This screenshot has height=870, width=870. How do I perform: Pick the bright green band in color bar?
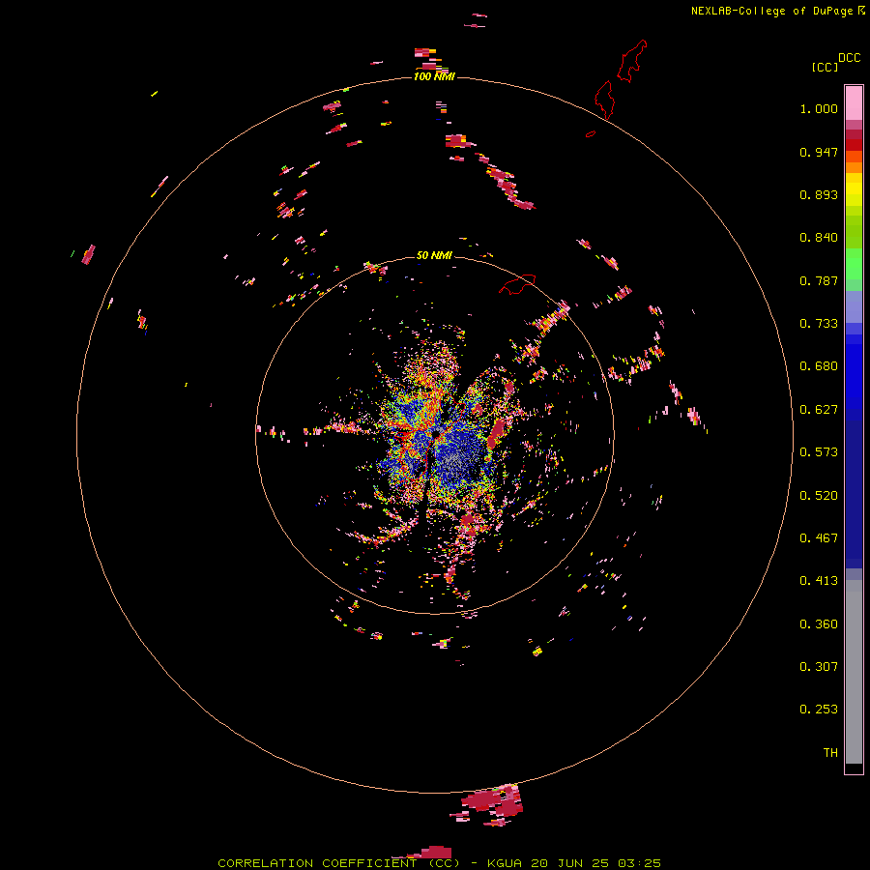854,264
